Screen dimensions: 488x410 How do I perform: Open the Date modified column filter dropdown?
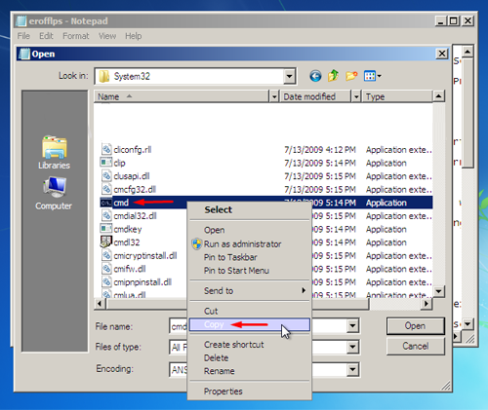point(356,96)
